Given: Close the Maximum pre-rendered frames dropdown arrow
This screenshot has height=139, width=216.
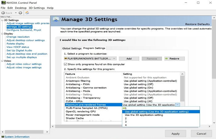Looking at the screenshot, I should [x=177, y=105].
